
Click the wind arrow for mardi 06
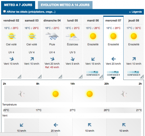[x=93, y=59]
